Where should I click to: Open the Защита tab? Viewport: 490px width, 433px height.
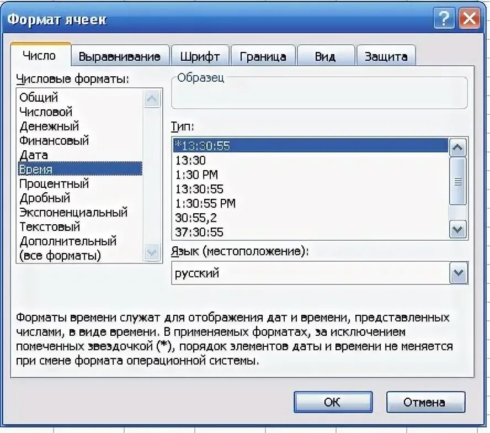pos(386,56)
